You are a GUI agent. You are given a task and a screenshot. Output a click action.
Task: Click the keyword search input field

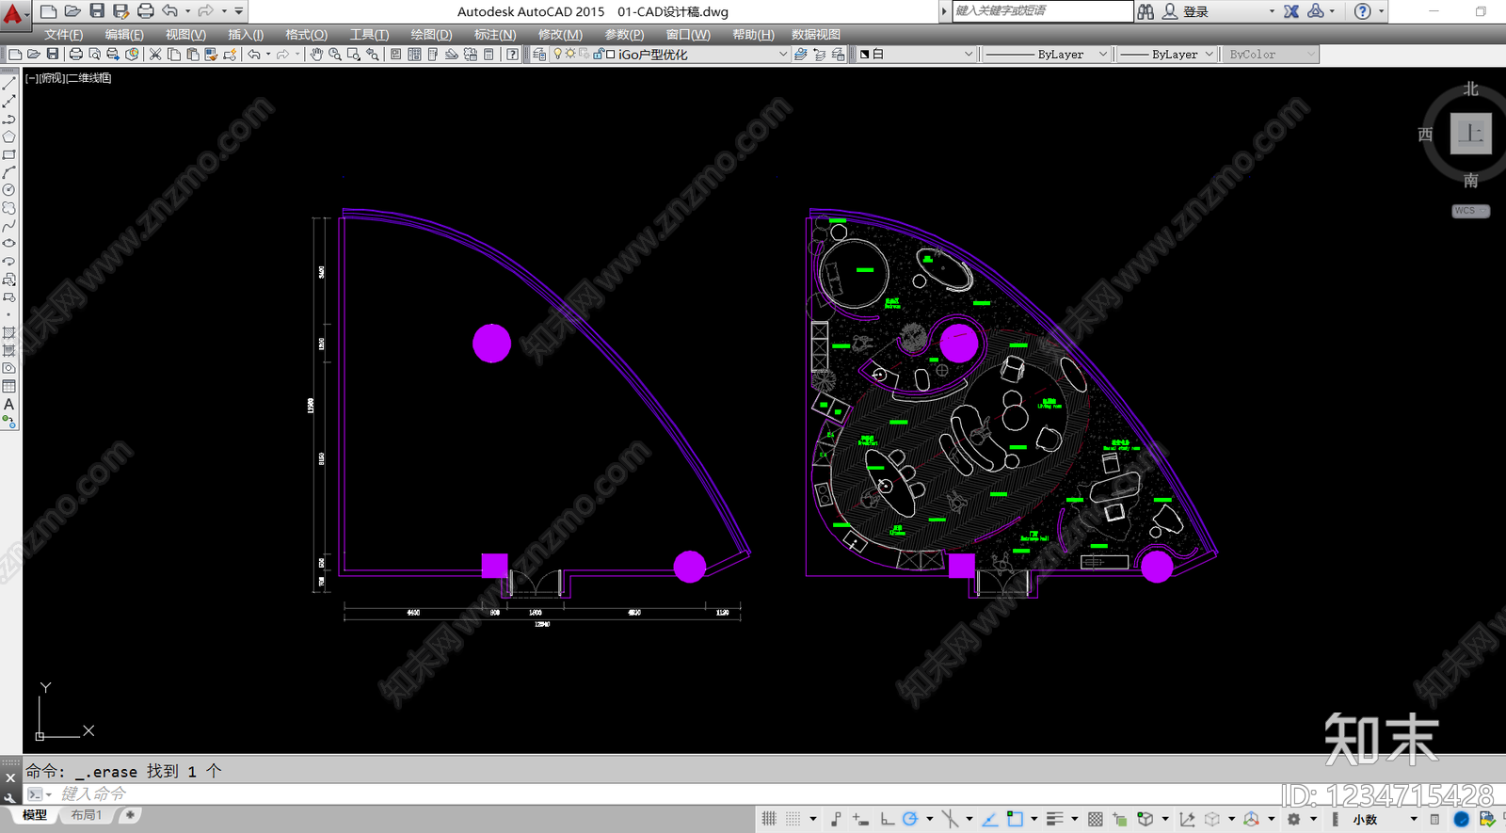[x=1042, y=11]
